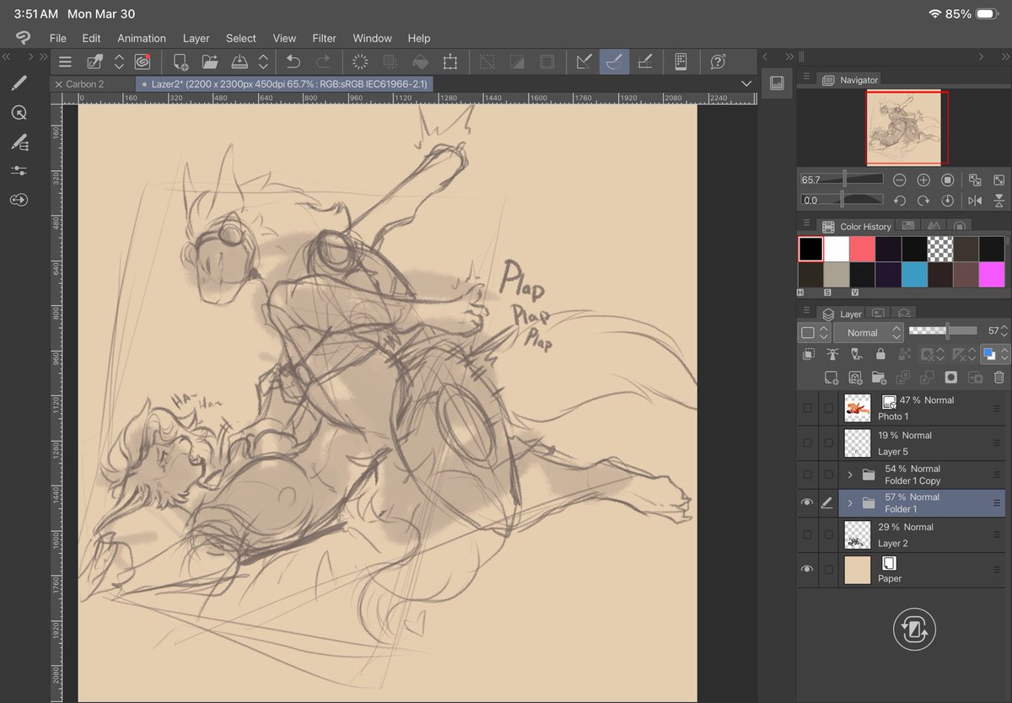Open the Normal blending mode dropdown
Screen dimensions: 1012x703
[x=869, y=332]
